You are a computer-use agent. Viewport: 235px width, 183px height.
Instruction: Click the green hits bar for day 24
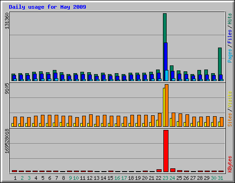(172, 68)
